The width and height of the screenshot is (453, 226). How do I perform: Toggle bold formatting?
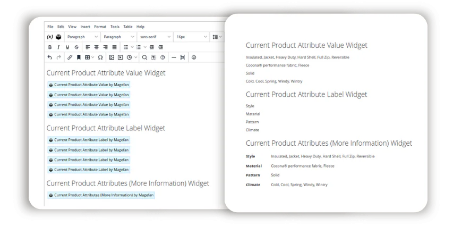point(50,47)
